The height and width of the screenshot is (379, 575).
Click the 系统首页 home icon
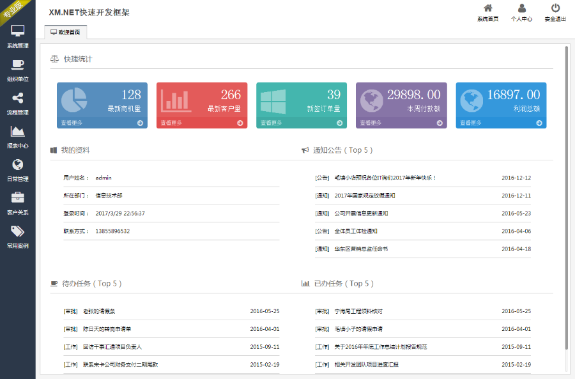[487, 10]
